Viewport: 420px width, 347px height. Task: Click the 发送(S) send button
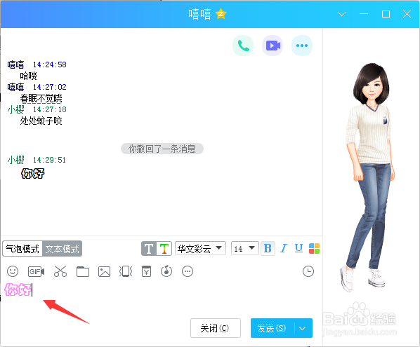(272, 328)
